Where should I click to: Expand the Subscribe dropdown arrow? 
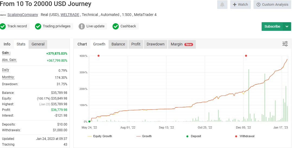pyautogui.click(x=287, y=27)
